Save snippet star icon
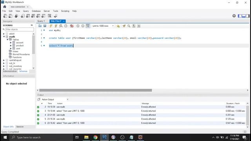This screenshot has height=141, width=251. 118,26
